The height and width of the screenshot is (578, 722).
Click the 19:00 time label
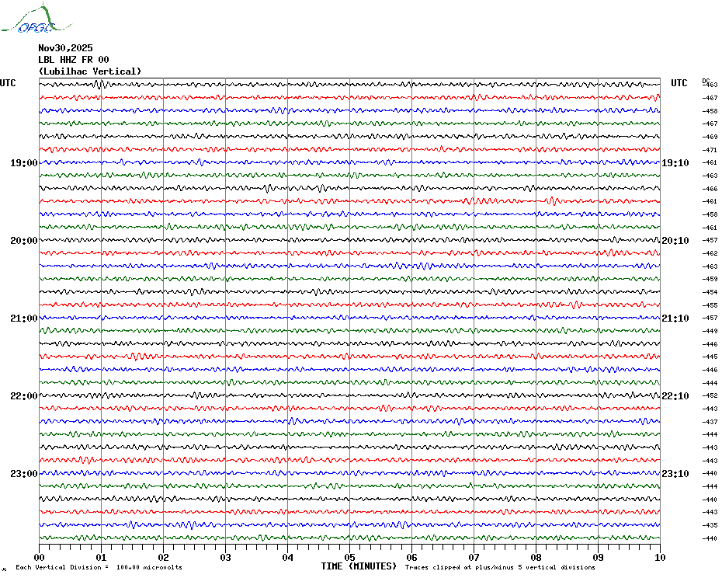point(23,163)
